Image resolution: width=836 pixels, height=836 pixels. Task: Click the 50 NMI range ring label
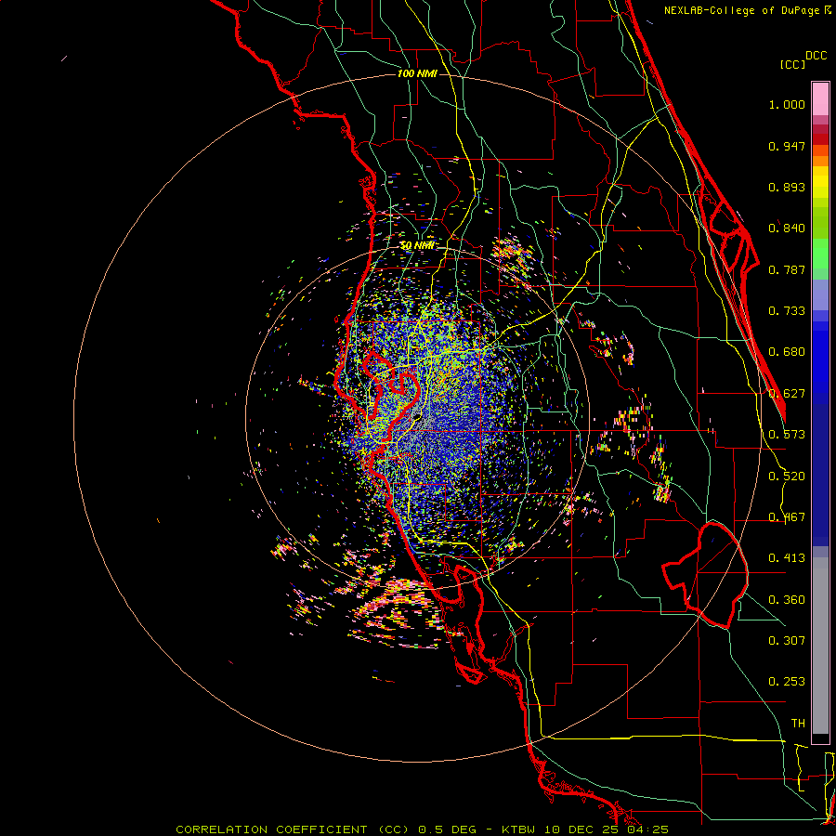[417, 245]
